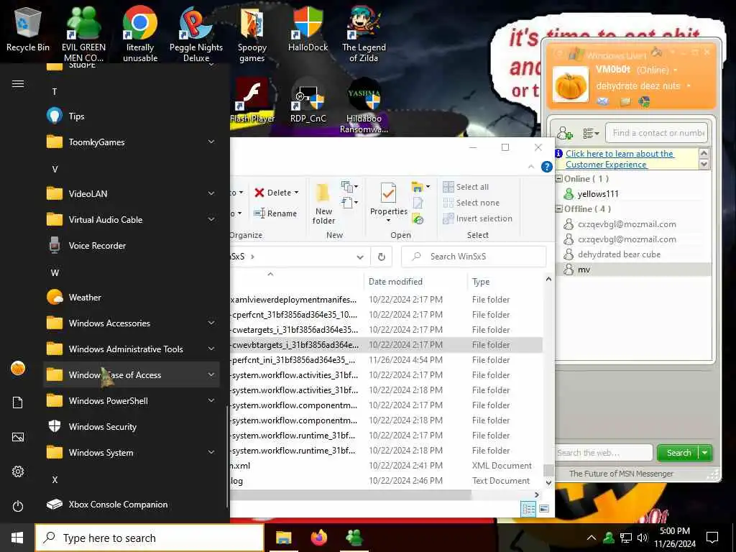Click the Properties checkmark icon
This screenshot has width=736, height=552.
[388, 194]
